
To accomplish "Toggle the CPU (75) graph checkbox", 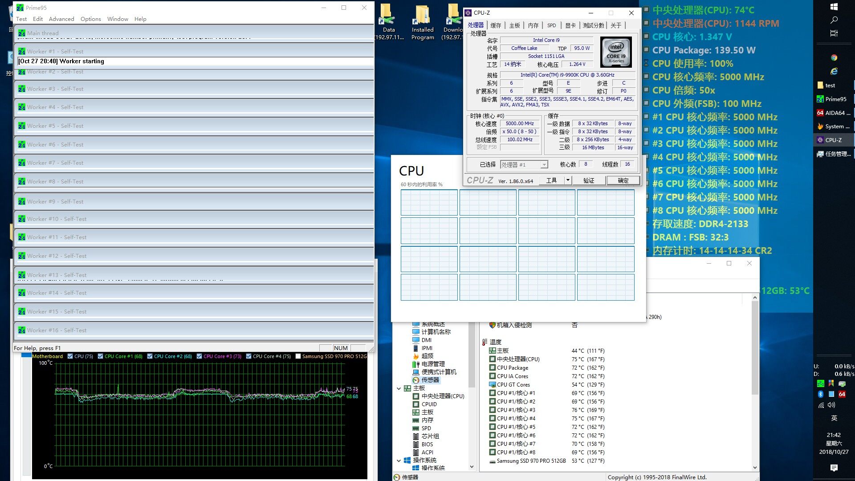I will pos(70,356).
